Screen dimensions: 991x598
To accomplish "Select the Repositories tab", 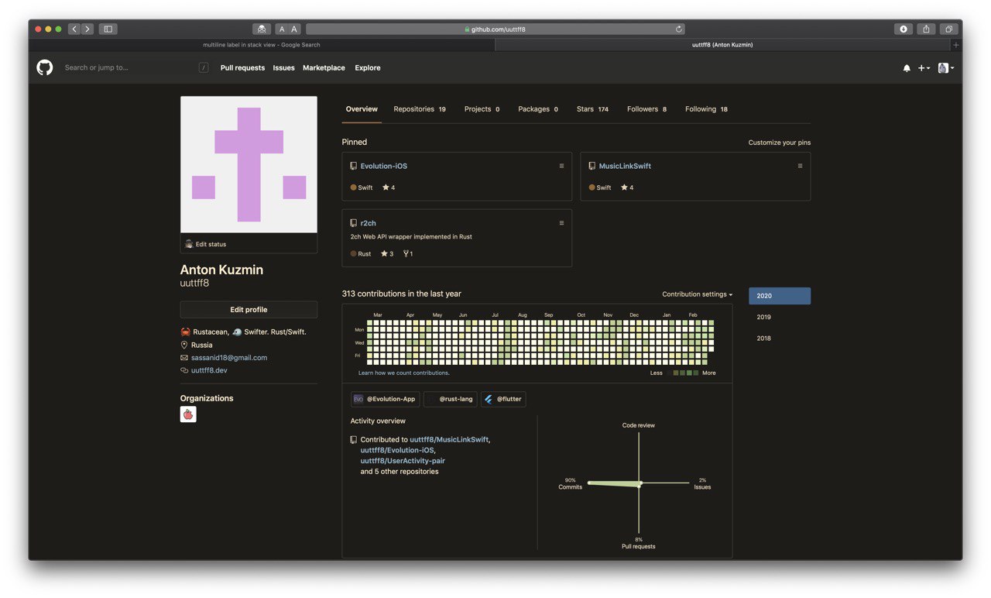I will (420, 109).
